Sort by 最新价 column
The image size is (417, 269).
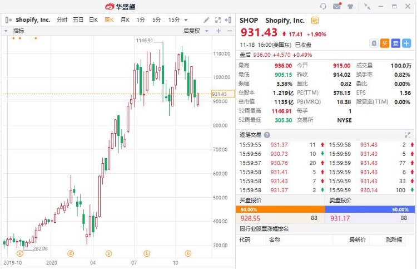[358, 240]
